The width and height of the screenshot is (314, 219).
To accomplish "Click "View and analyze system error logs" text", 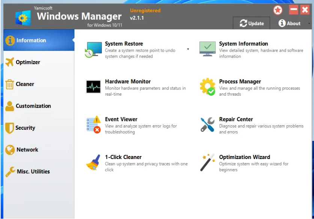I will [141, 129].
